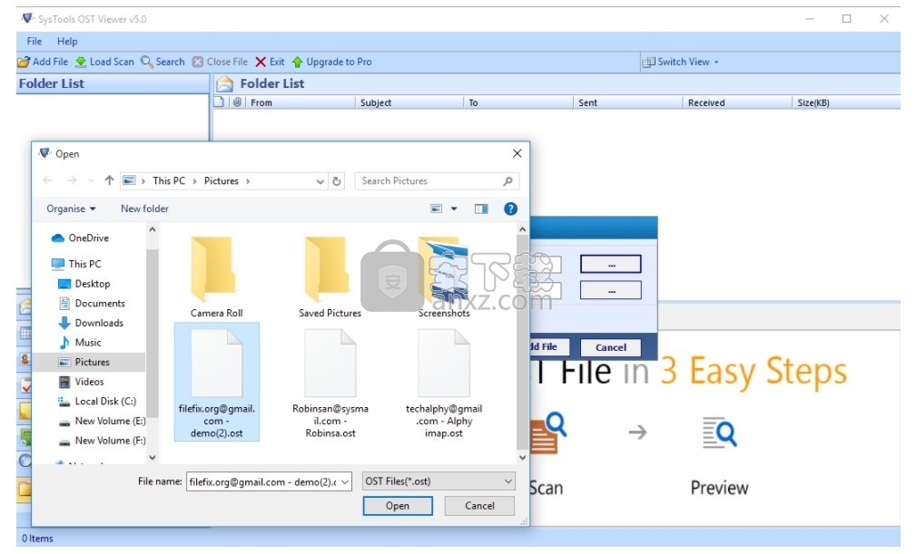Select the filefix.org@gmail.com demo(2).ost file
Screen dimensions: 917x554
(216, 383)
